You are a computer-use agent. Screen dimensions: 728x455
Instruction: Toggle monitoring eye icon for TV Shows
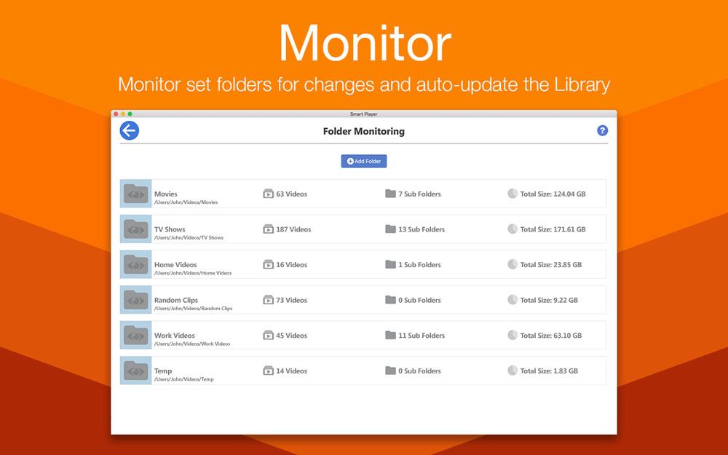(135, 229)
